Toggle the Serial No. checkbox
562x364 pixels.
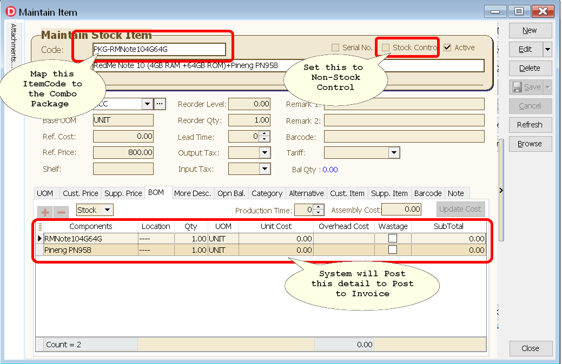[x=335, y=48]
